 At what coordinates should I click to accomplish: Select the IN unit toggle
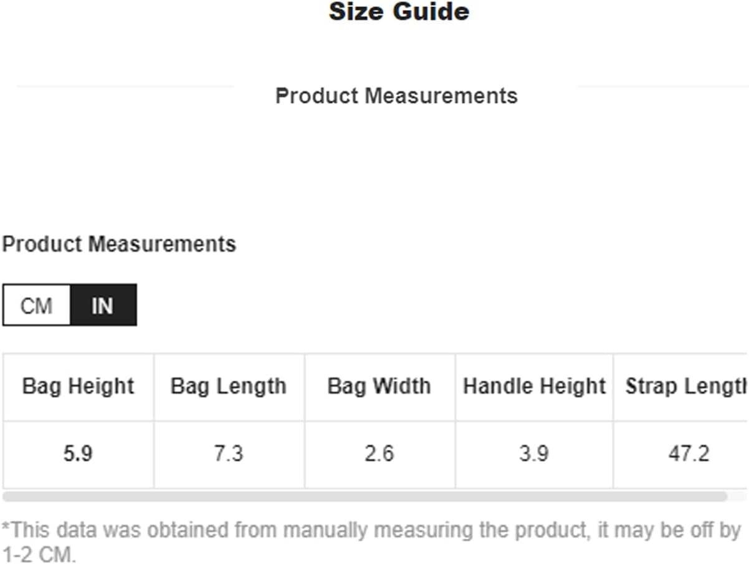tap(103, 306)
